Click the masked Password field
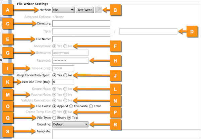Image resolution: width=201 pixels, height=139 pixels. coord(70,60)
